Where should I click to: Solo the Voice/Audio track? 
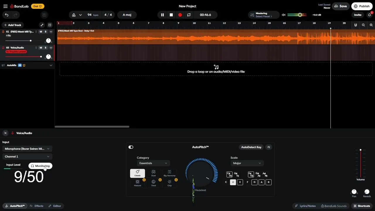46,48
